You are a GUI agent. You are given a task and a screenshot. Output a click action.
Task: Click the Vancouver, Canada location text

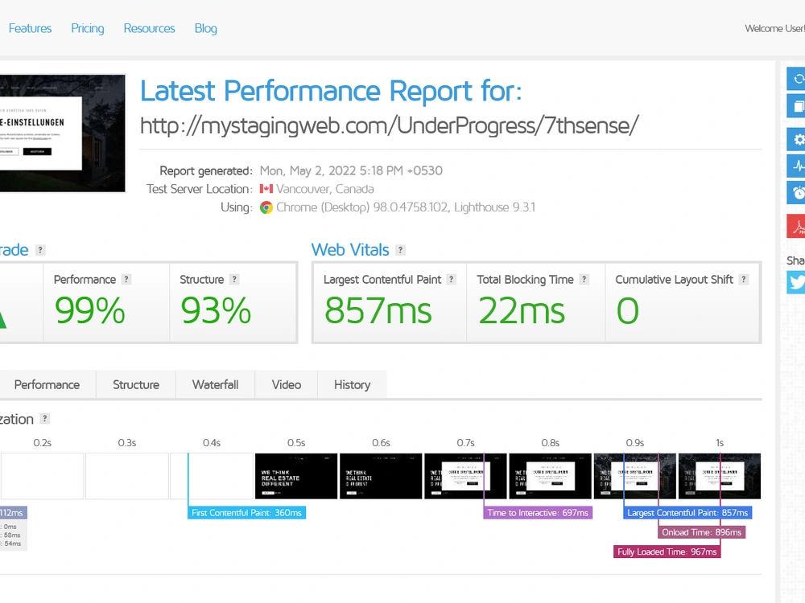325,189
